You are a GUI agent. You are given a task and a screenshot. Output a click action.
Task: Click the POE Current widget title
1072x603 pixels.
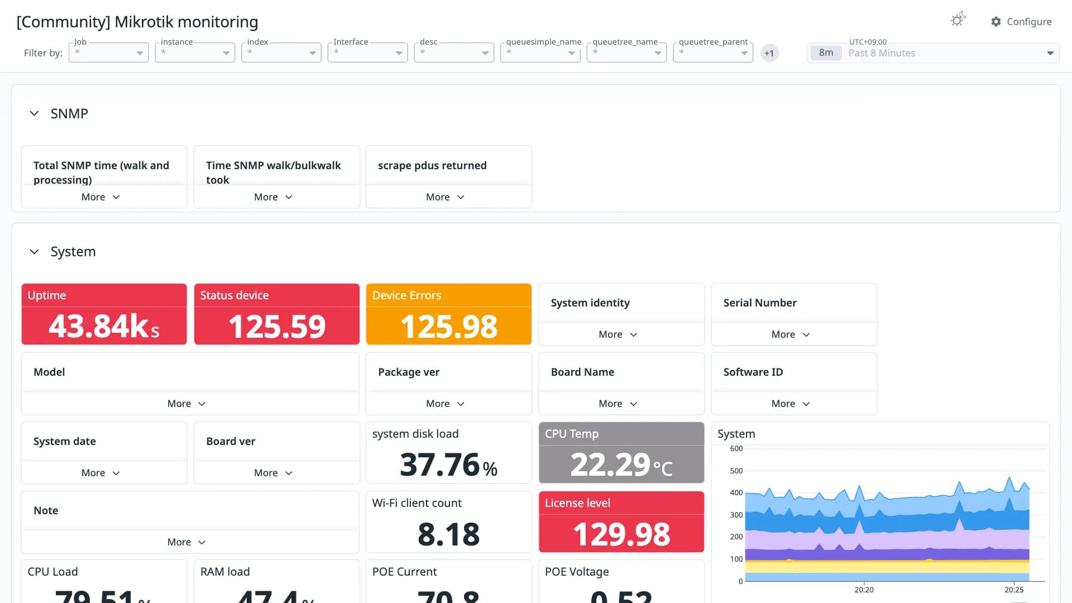click(x=404, y=572)
